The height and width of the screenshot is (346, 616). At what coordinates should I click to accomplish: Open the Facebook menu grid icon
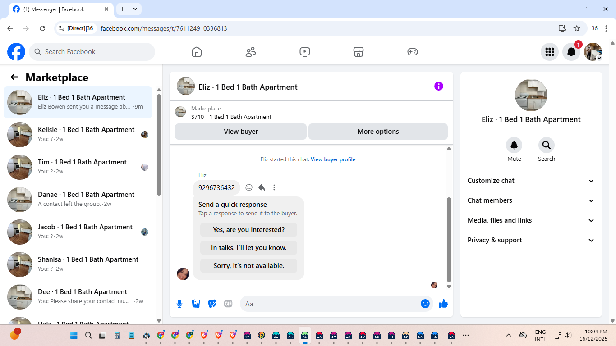pos(550,52)
